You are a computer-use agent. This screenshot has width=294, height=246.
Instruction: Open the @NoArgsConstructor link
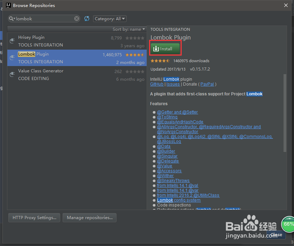177,132
